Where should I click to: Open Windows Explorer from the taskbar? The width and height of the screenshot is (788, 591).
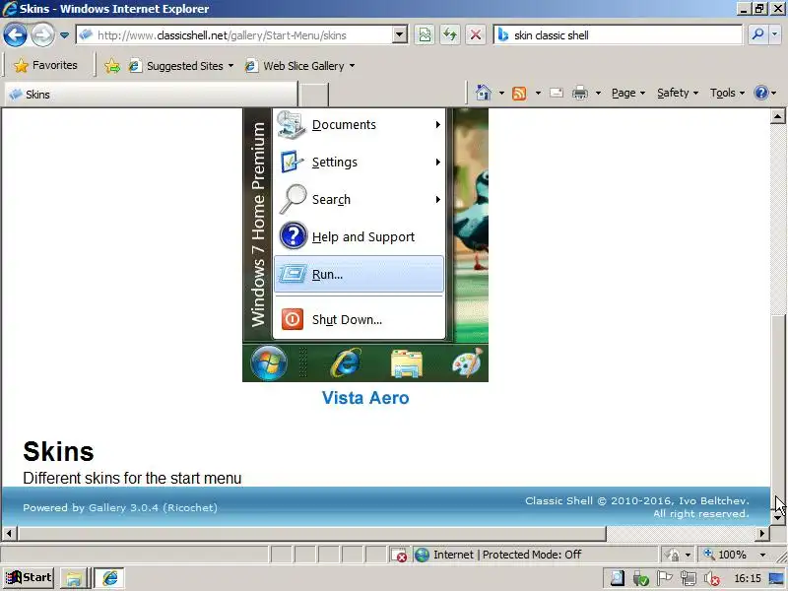(73, 578)
